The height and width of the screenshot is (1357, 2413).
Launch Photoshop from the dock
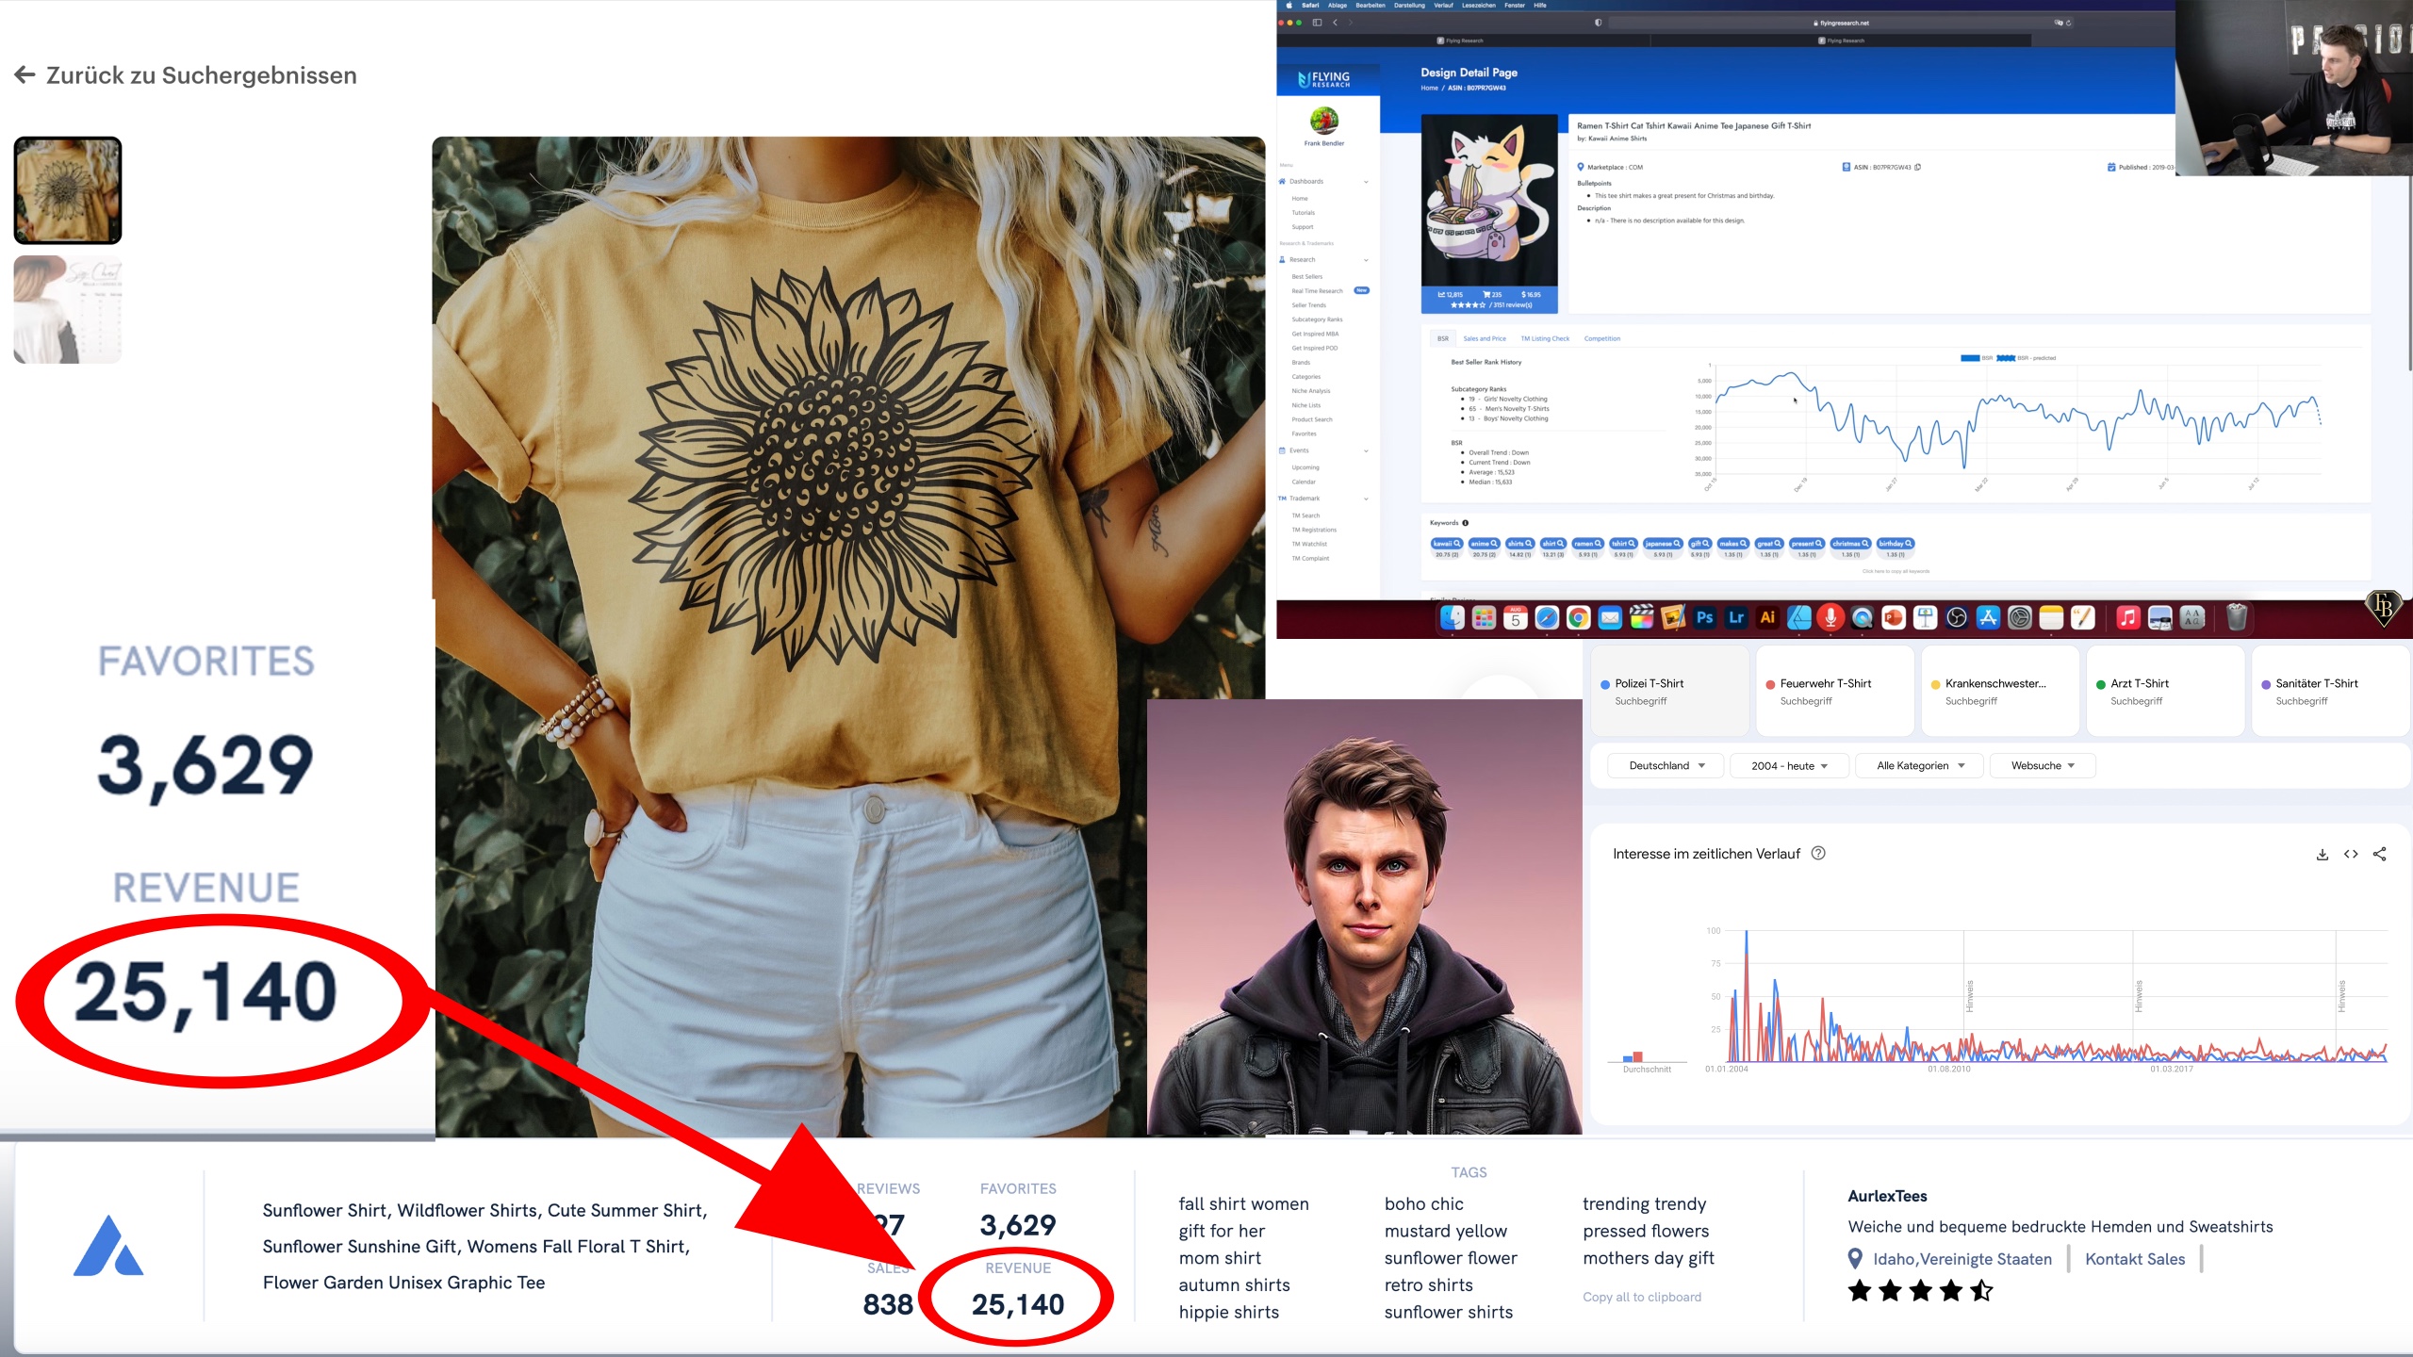pos(1704,618)
